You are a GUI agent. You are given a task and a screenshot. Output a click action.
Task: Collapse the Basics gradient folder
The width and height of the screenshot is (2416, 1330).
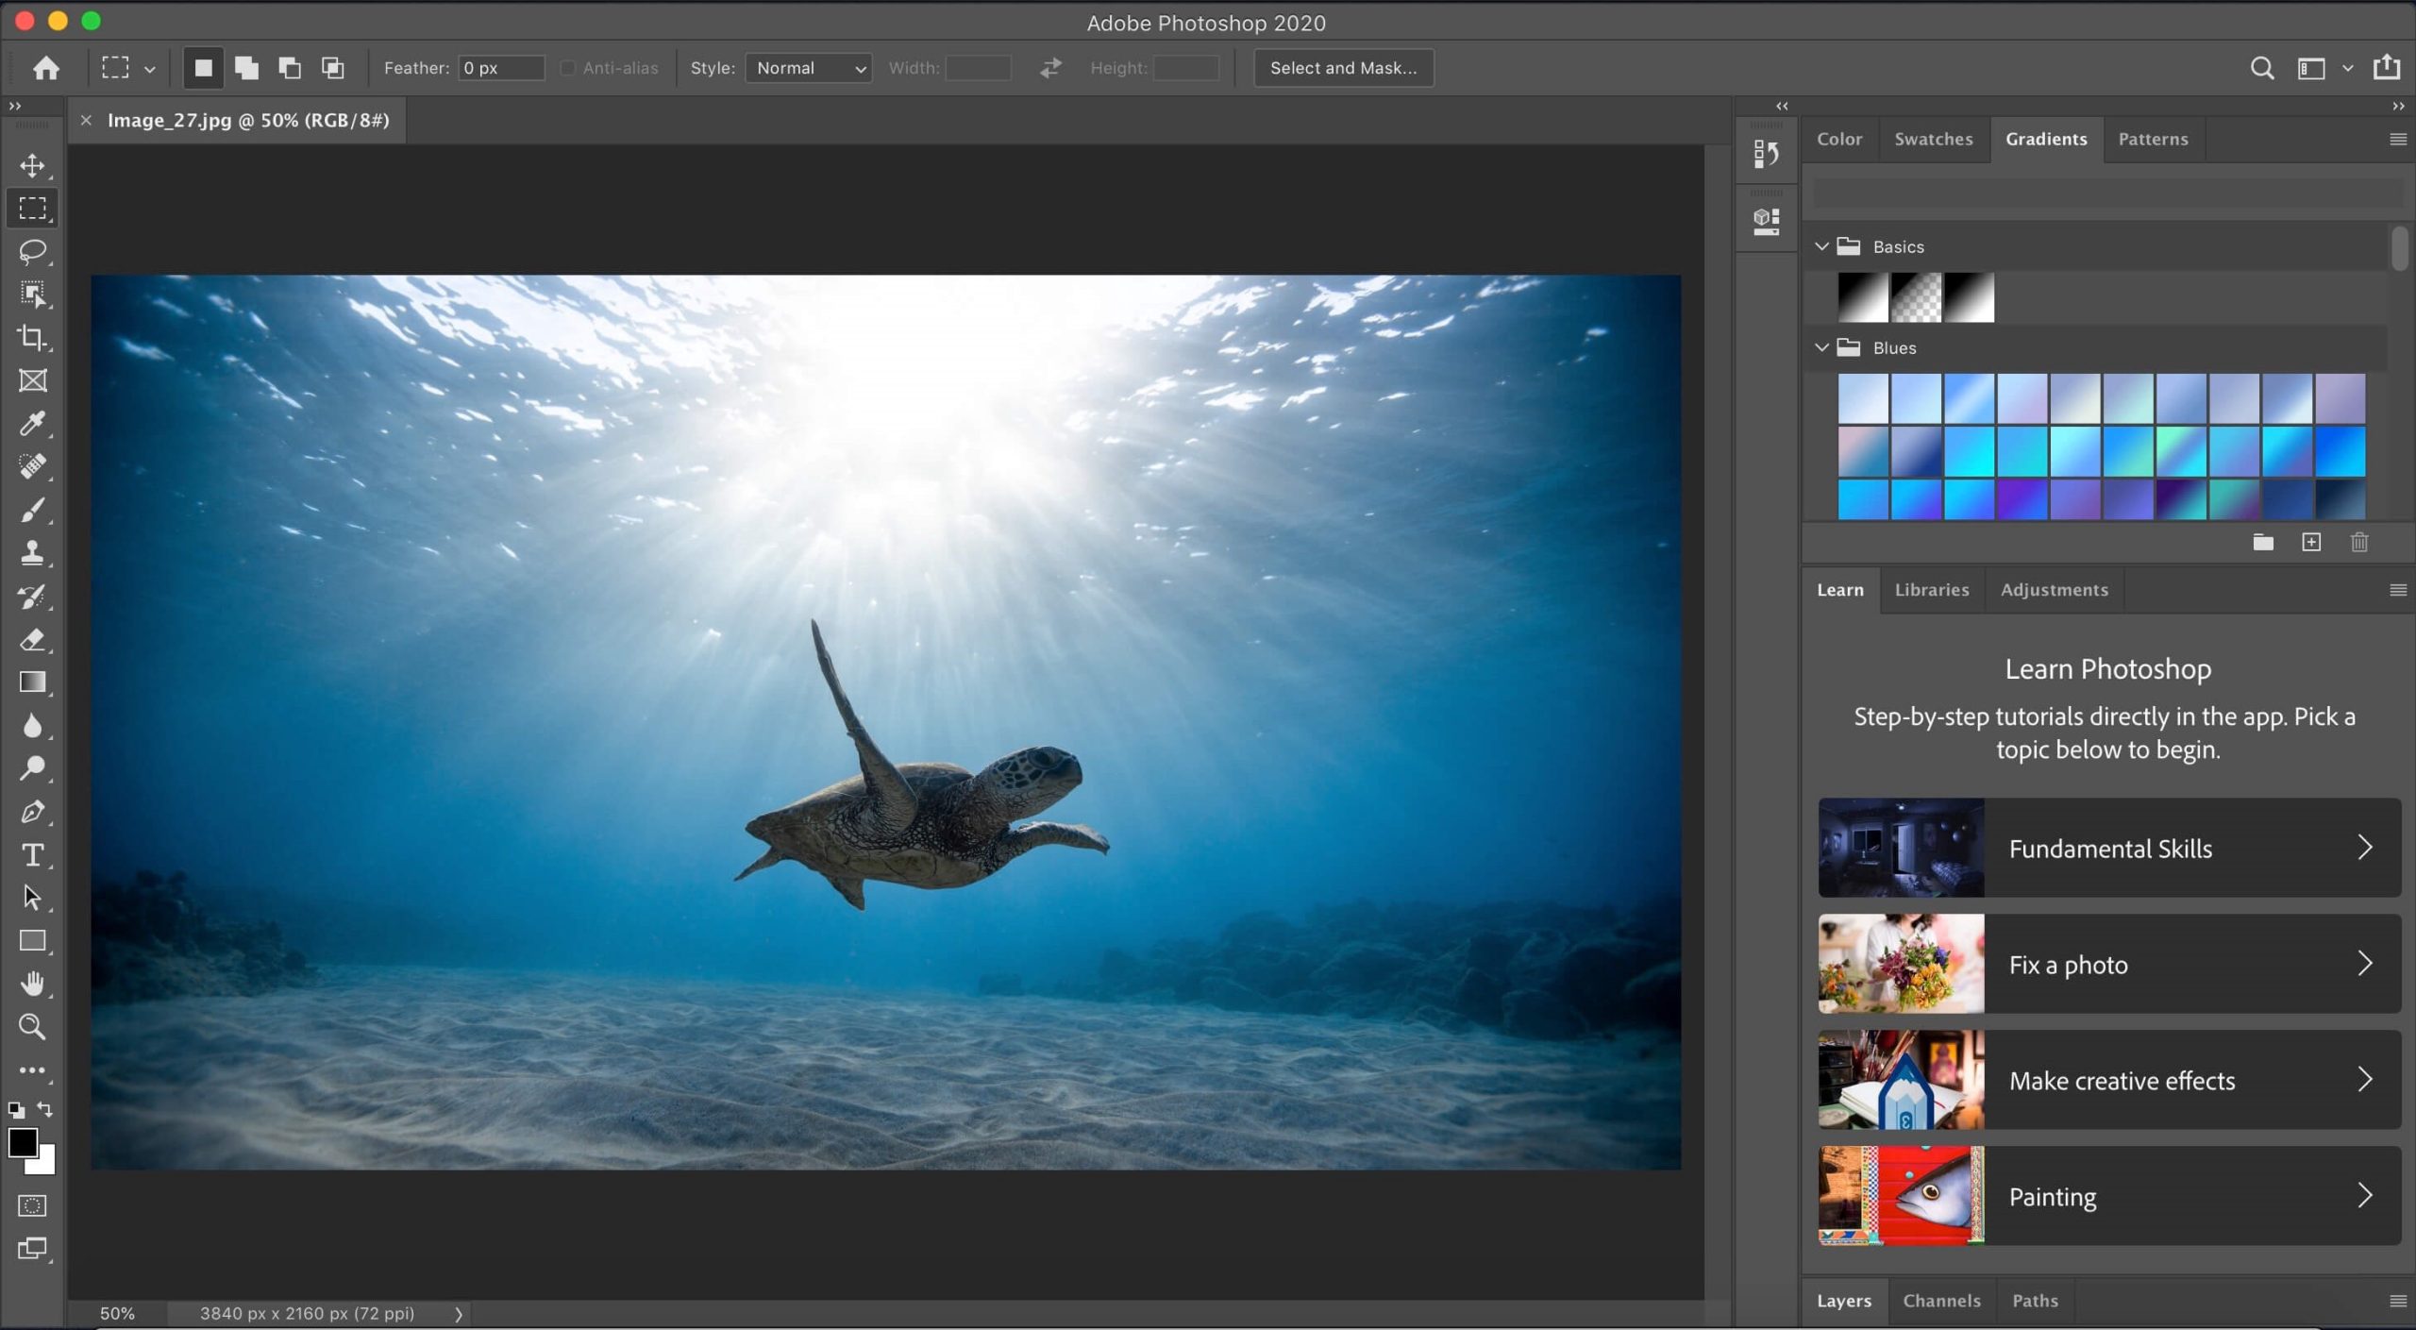click(x=1821, y=246)
